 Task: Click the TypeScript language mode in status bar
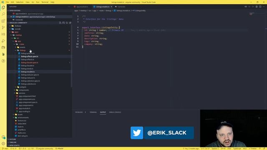237,148
